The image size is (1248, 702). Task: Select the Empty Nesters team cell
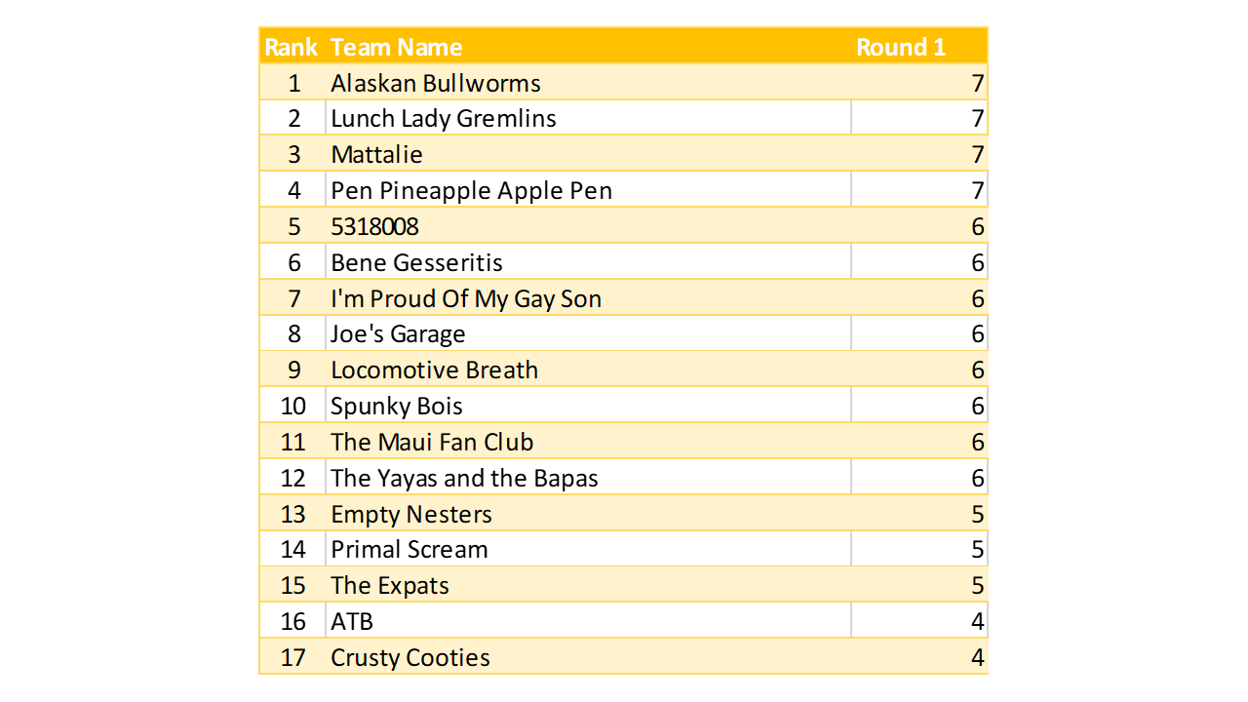(411, 514)
